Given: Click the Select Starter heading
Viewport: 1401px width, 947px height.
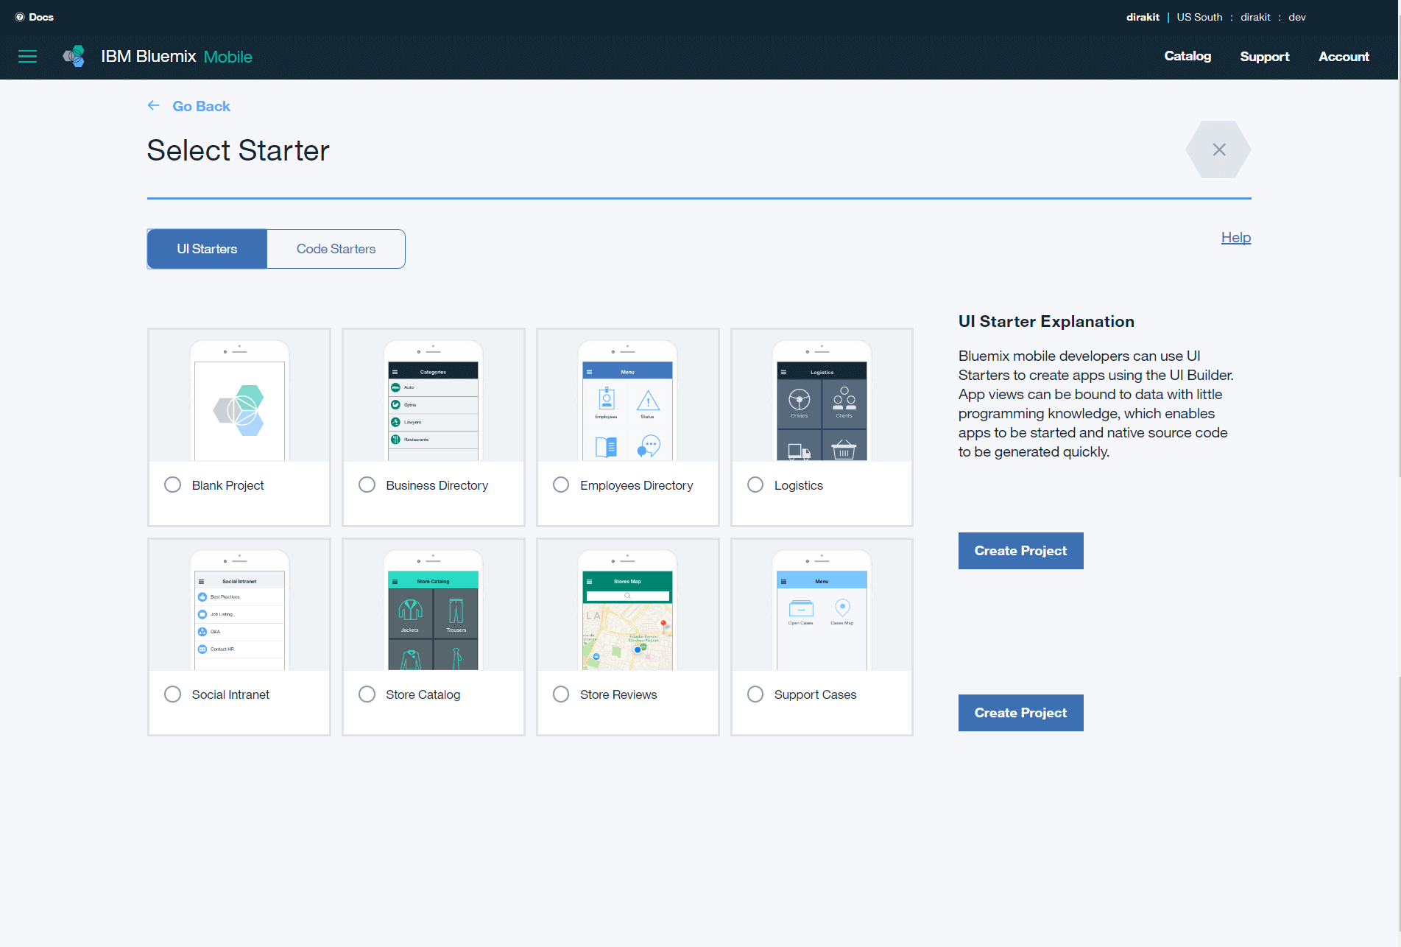Looking at the screenshot, I should 238,150.
